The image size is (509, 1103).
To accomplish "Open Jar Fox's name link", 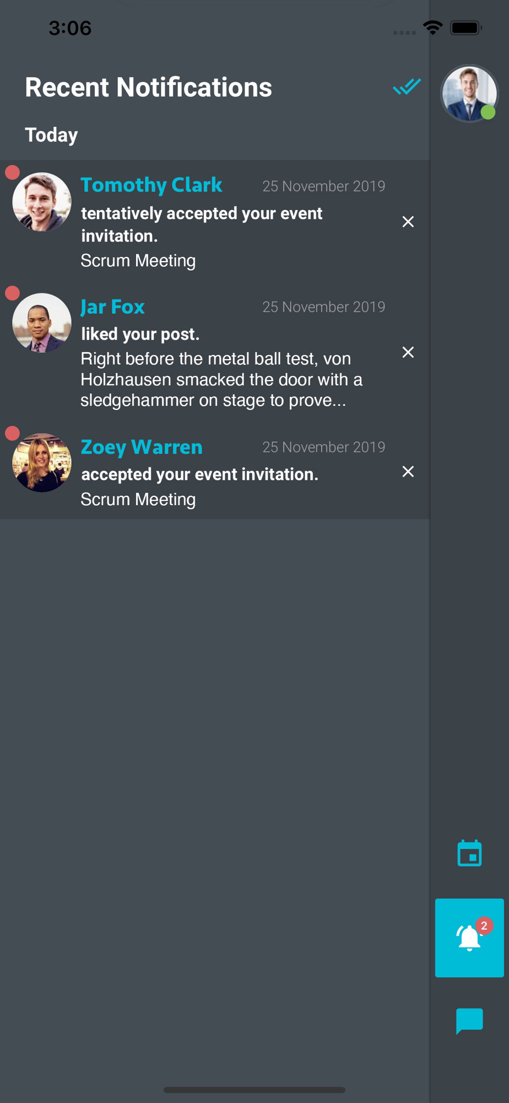I will click(112, 307).
